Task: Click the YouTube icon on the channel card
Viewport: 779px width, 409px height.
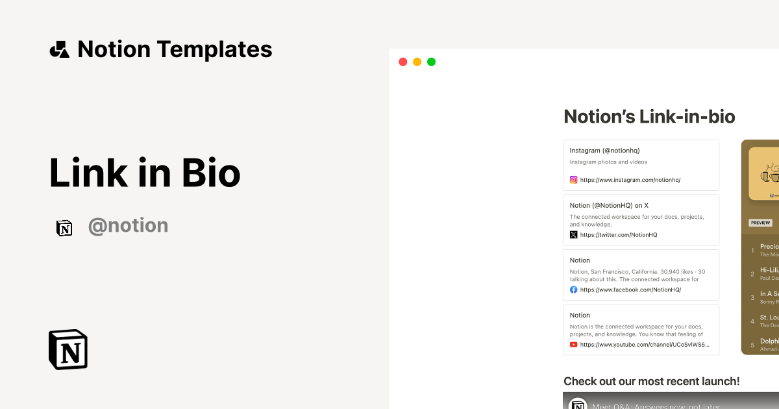Action: pos(573,344)
